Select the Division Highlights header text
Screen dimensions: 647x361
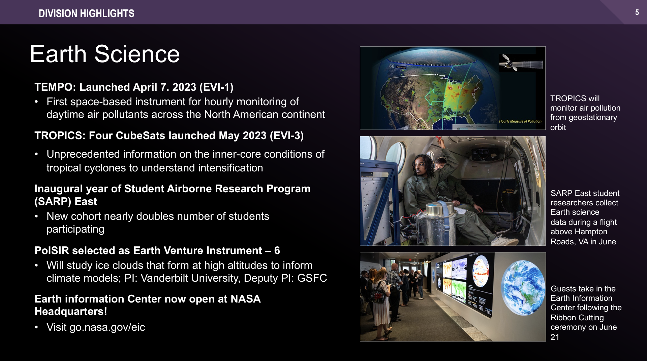pyautogui.click(x=86, y=13)
